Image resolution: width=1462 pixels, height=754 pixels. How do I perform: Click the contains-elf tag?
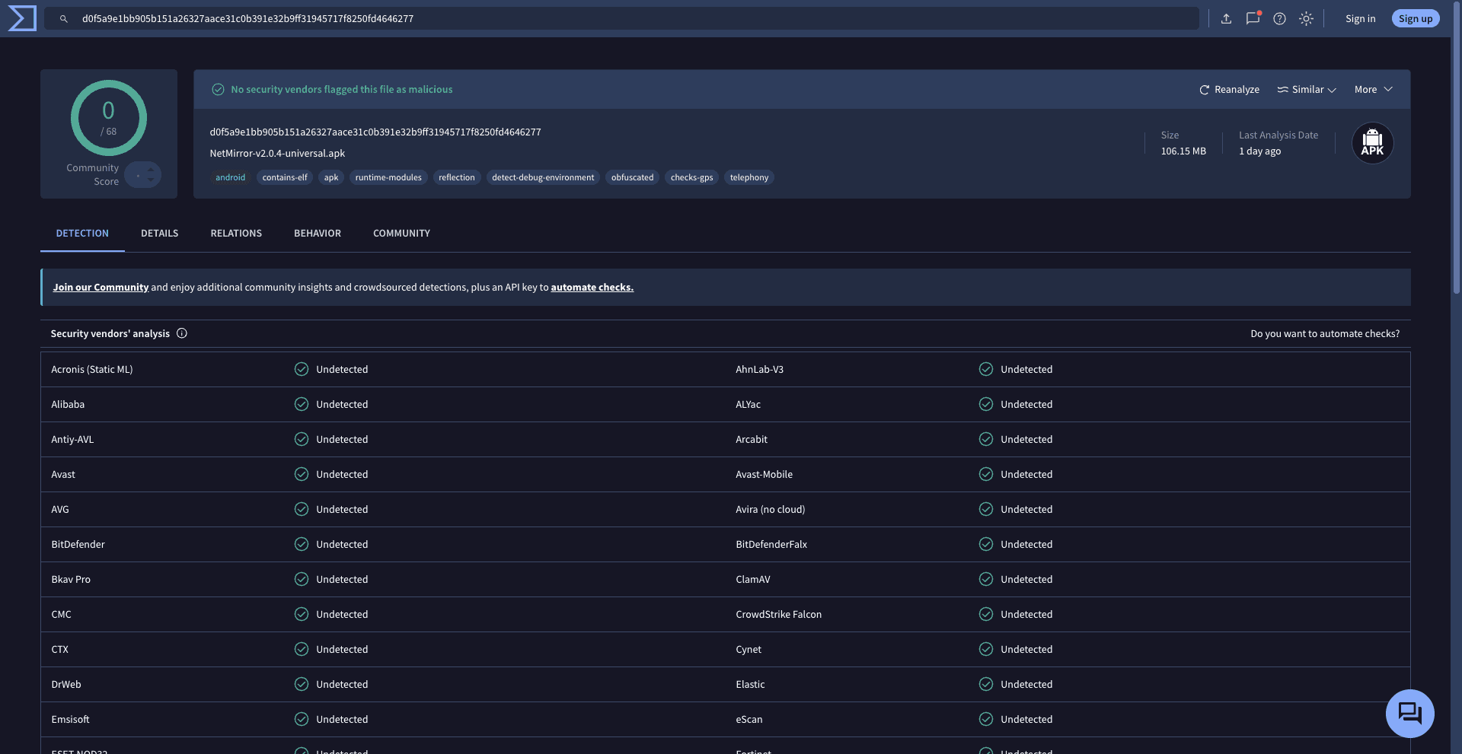(285, 177)
